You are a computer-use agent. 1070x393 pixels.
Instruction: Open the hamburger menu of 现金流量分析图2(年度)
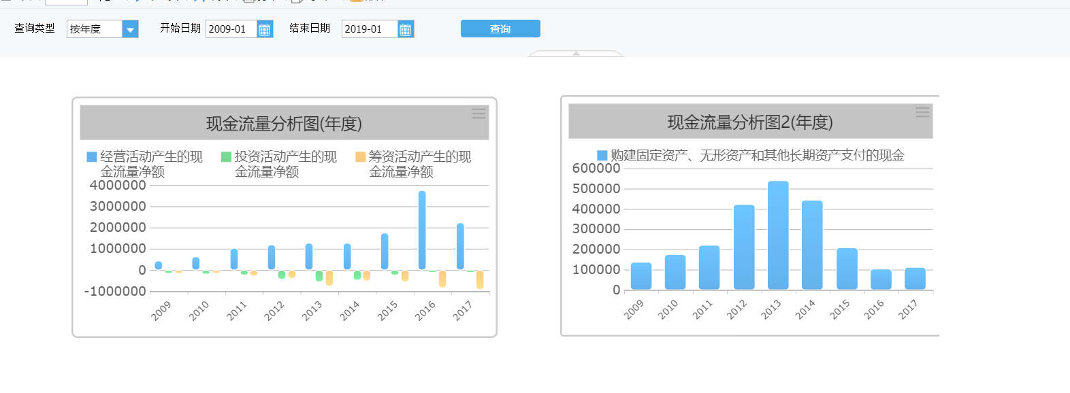click(922, 112)
